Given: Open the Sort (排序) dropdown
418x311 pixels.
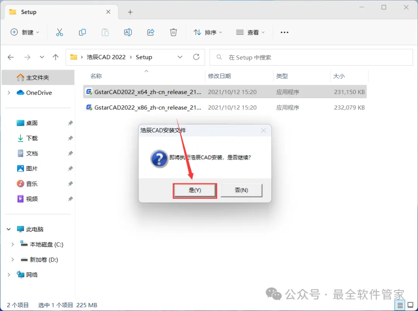Looking at the screenshot, I should point(208,32).
